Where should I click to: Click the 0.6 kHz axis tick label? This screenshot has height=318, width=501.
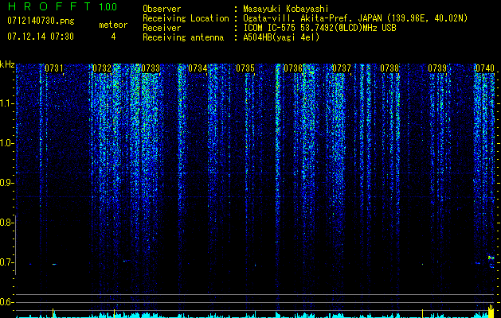point(6,302)
